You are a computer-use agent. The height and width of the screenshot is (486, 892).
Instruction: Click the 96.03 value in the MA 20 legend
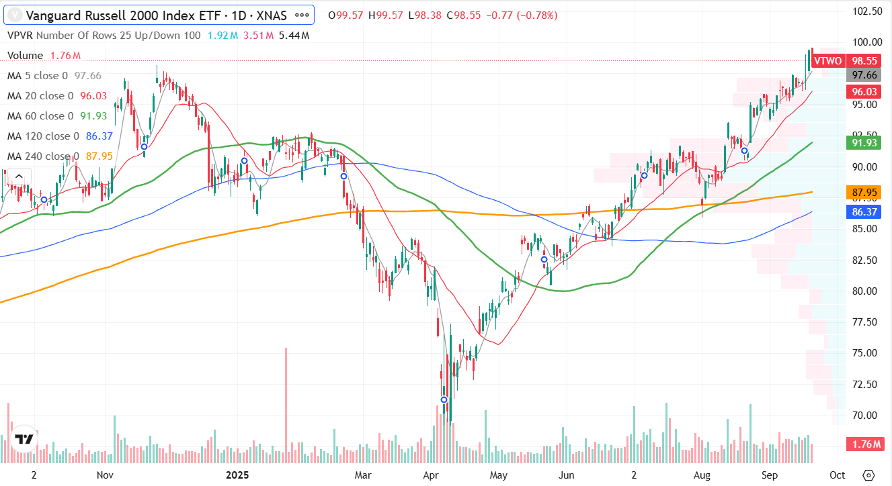click(x=93, y=95)
